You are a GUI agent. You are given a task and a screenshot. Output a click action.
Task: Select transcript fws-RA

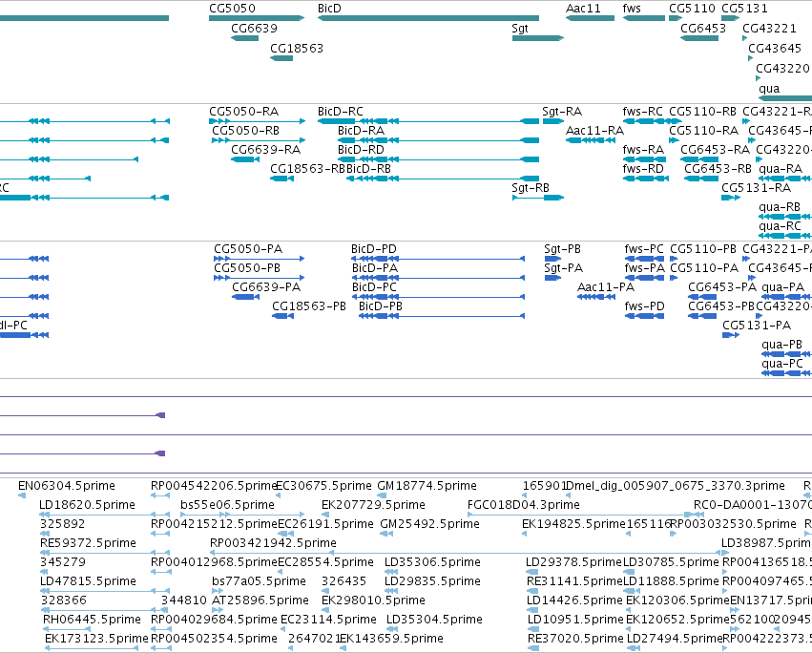pyautogui.click(x=644, y=159)
